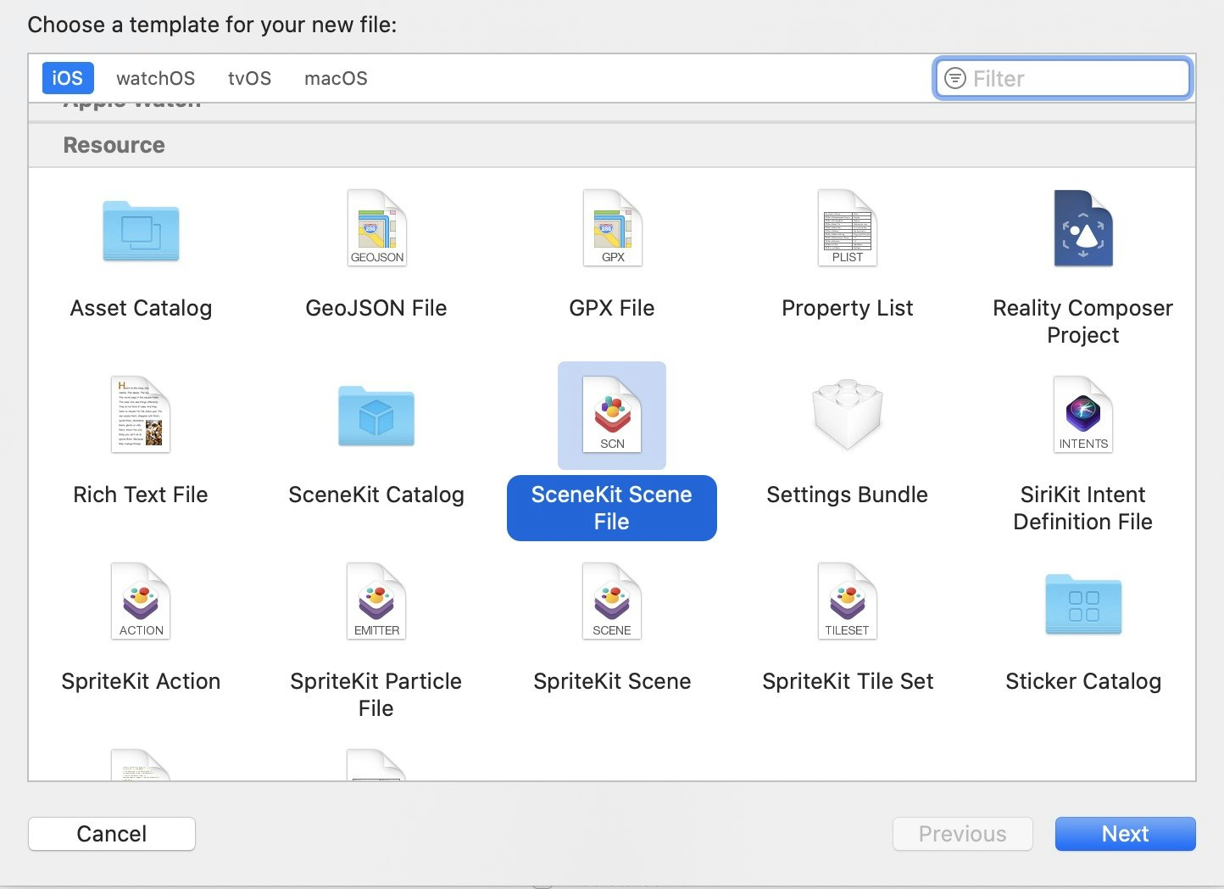Viewport: 1224px width, 889px height.
Task: Click the 'Resource' section header
Action: pyautogui.click(x=114, y=145)
